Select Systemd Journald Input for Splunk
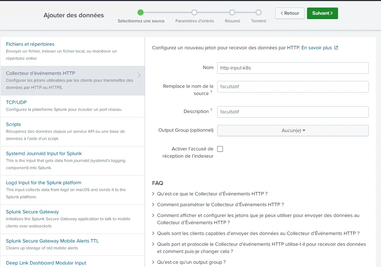Viewport: 381px width, 267px height. tap(73, 160)
